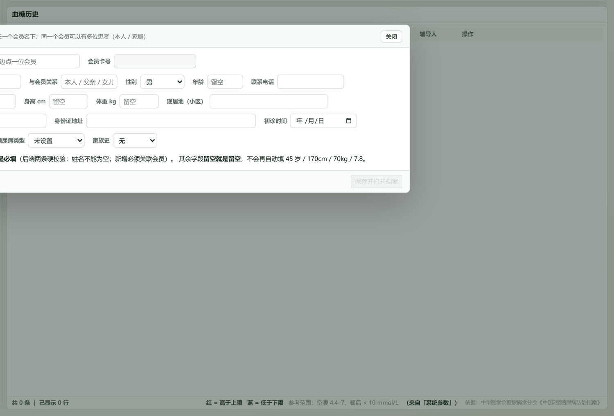This screenshot has width=614, height=416.
Task: Click the 依据 中国2型糖尿病防治指南 citation
Action: tap(534, 403)
